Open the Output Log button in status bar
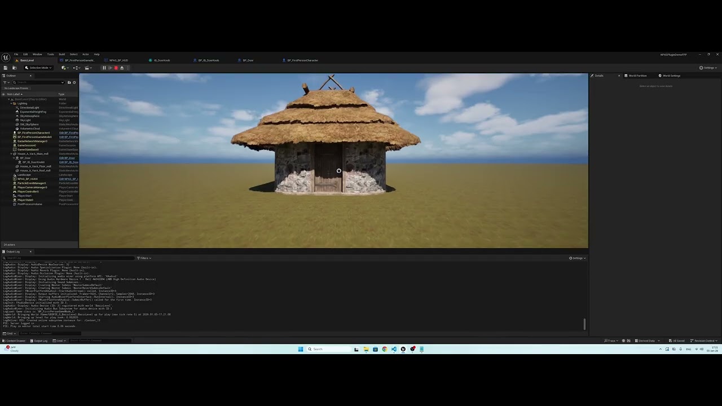This screenshot has height=406, width=722. pos(39,341)
